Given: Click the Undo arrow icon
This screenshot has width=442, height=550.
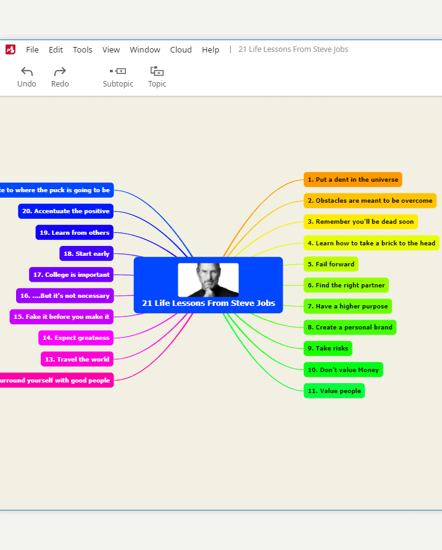Looking at the screenshot, I should [x=27, y=71].
